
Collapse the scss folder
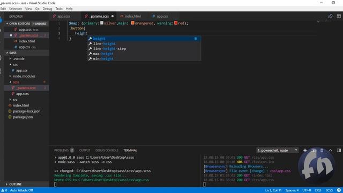pyautogui.click(x=27, y=82)
